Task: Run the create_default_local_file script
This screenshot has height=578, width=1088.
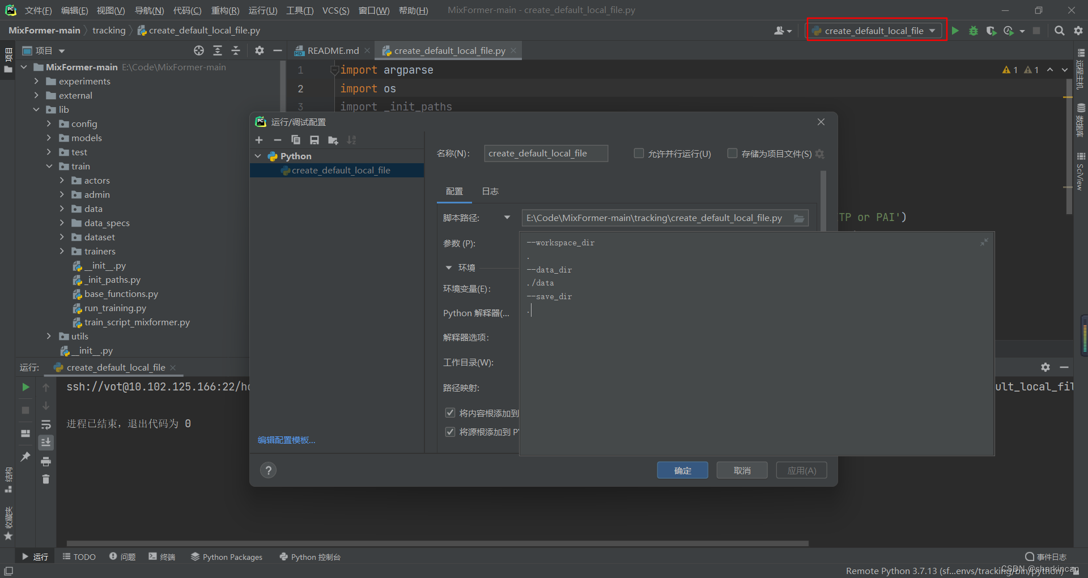Action: click(x=955, y=31)
